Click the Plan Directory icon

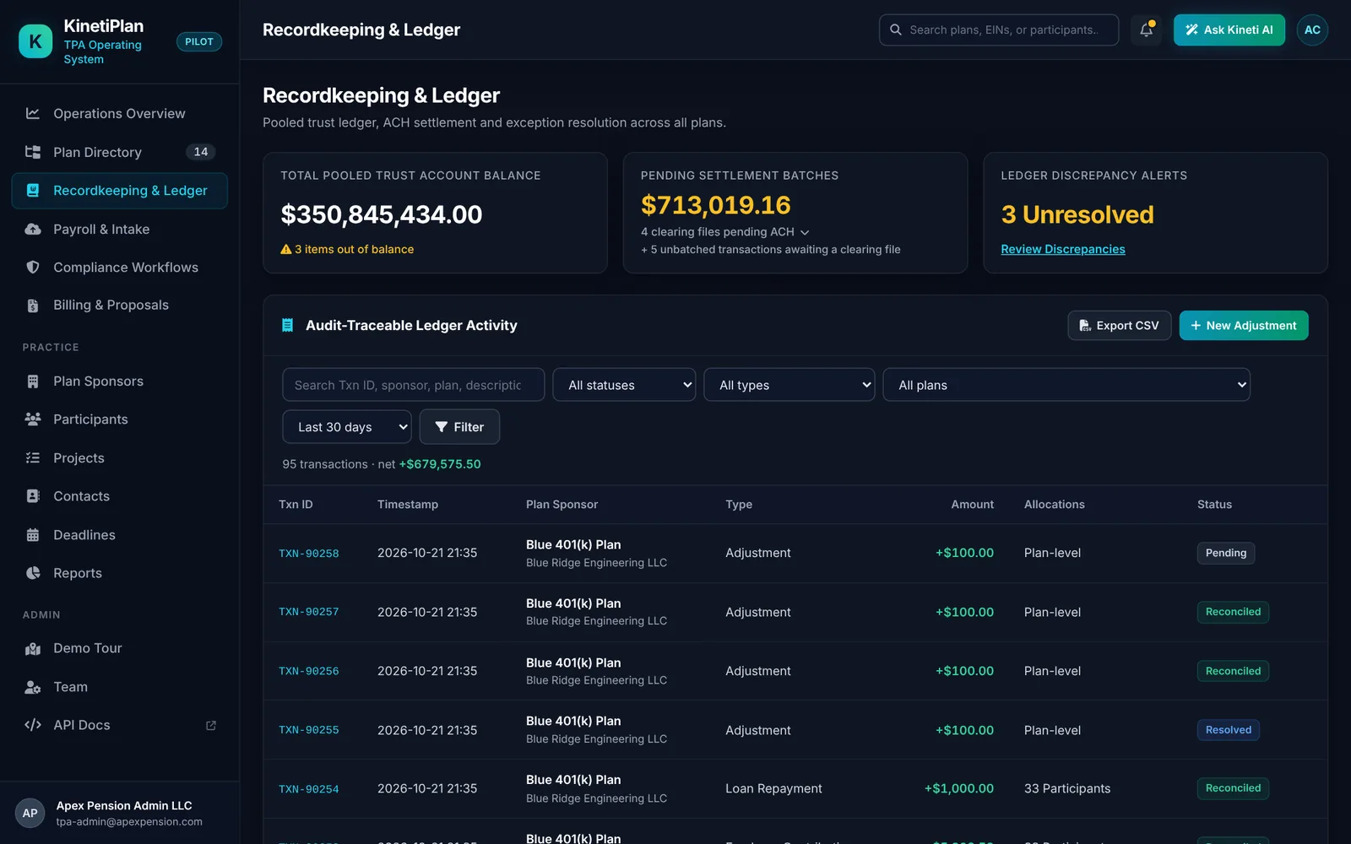[x=33, y=152]
